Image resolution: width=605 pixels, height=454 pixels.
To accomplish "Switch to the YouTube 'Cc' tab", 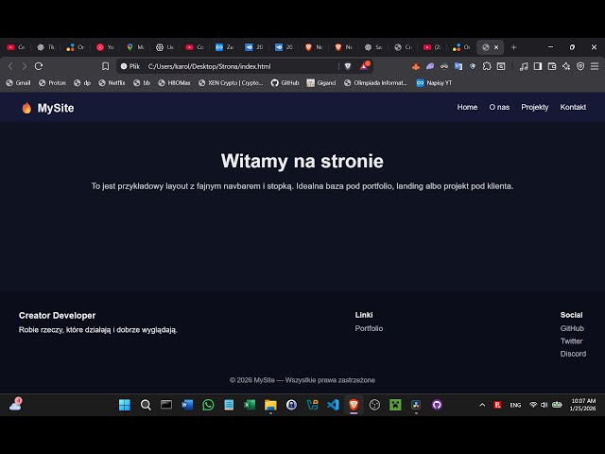I will point(195,47).
